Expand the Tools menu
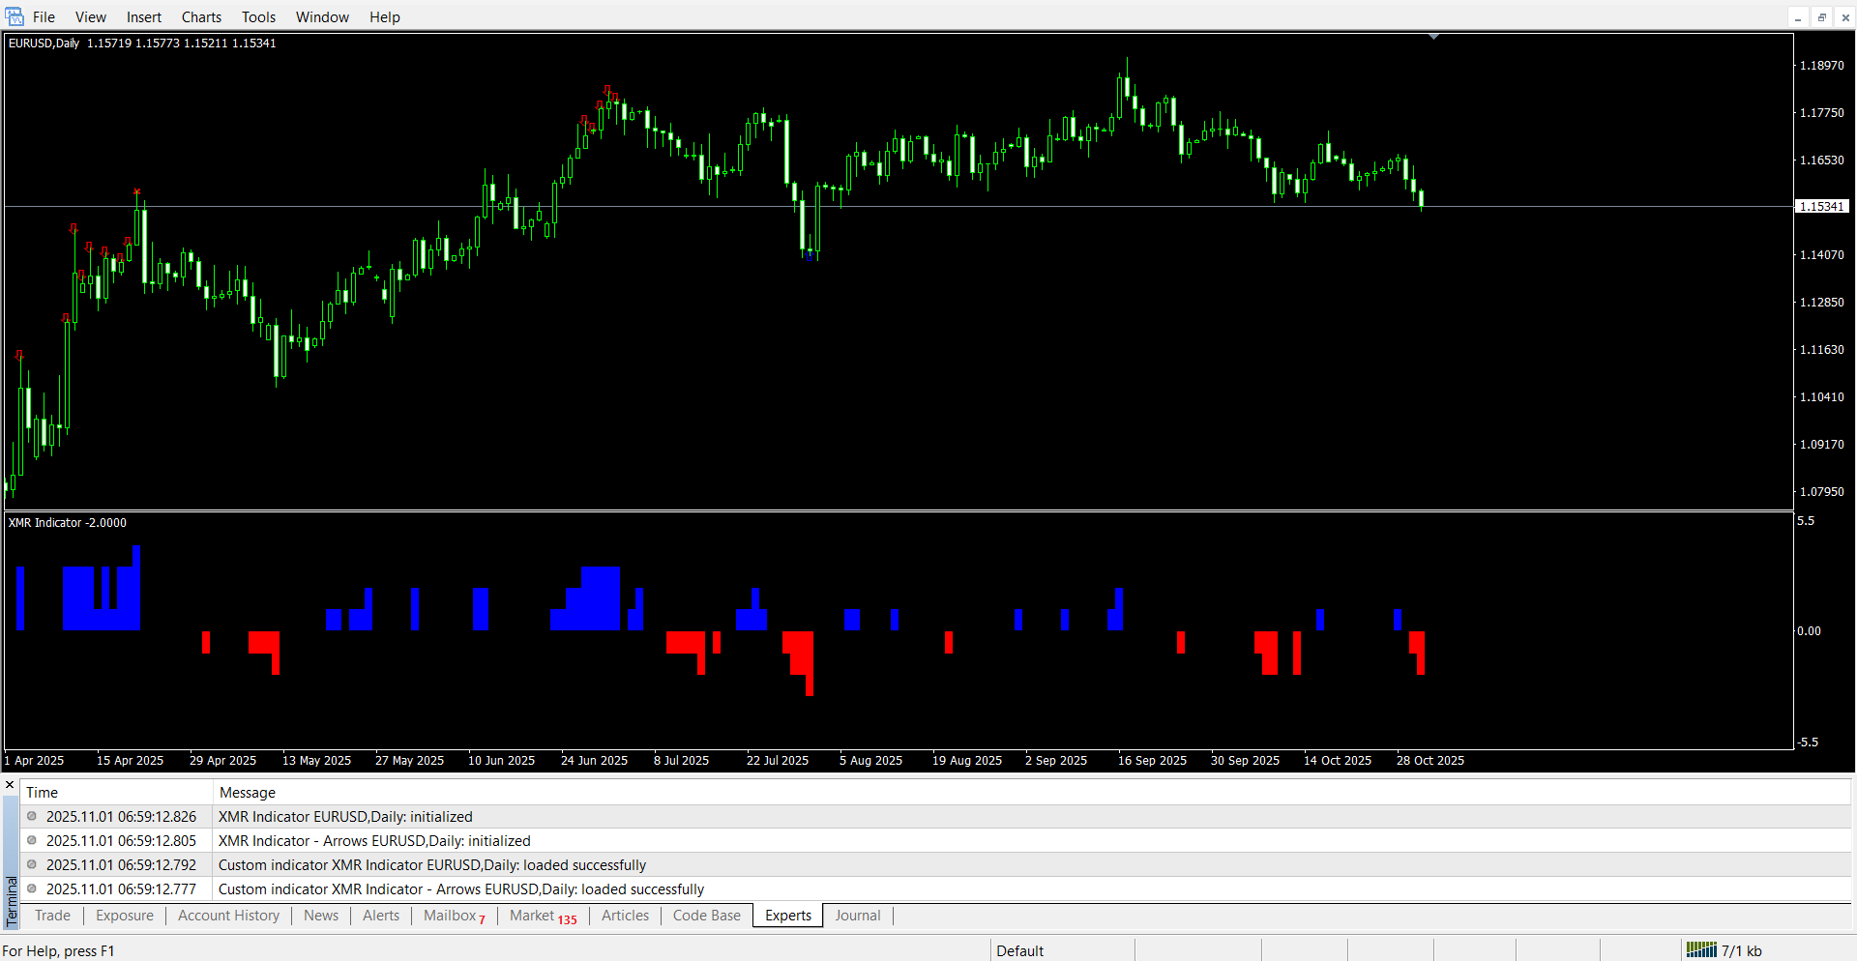The height and width of the screenshot is (961, 1857). click(x=258, y=17)
